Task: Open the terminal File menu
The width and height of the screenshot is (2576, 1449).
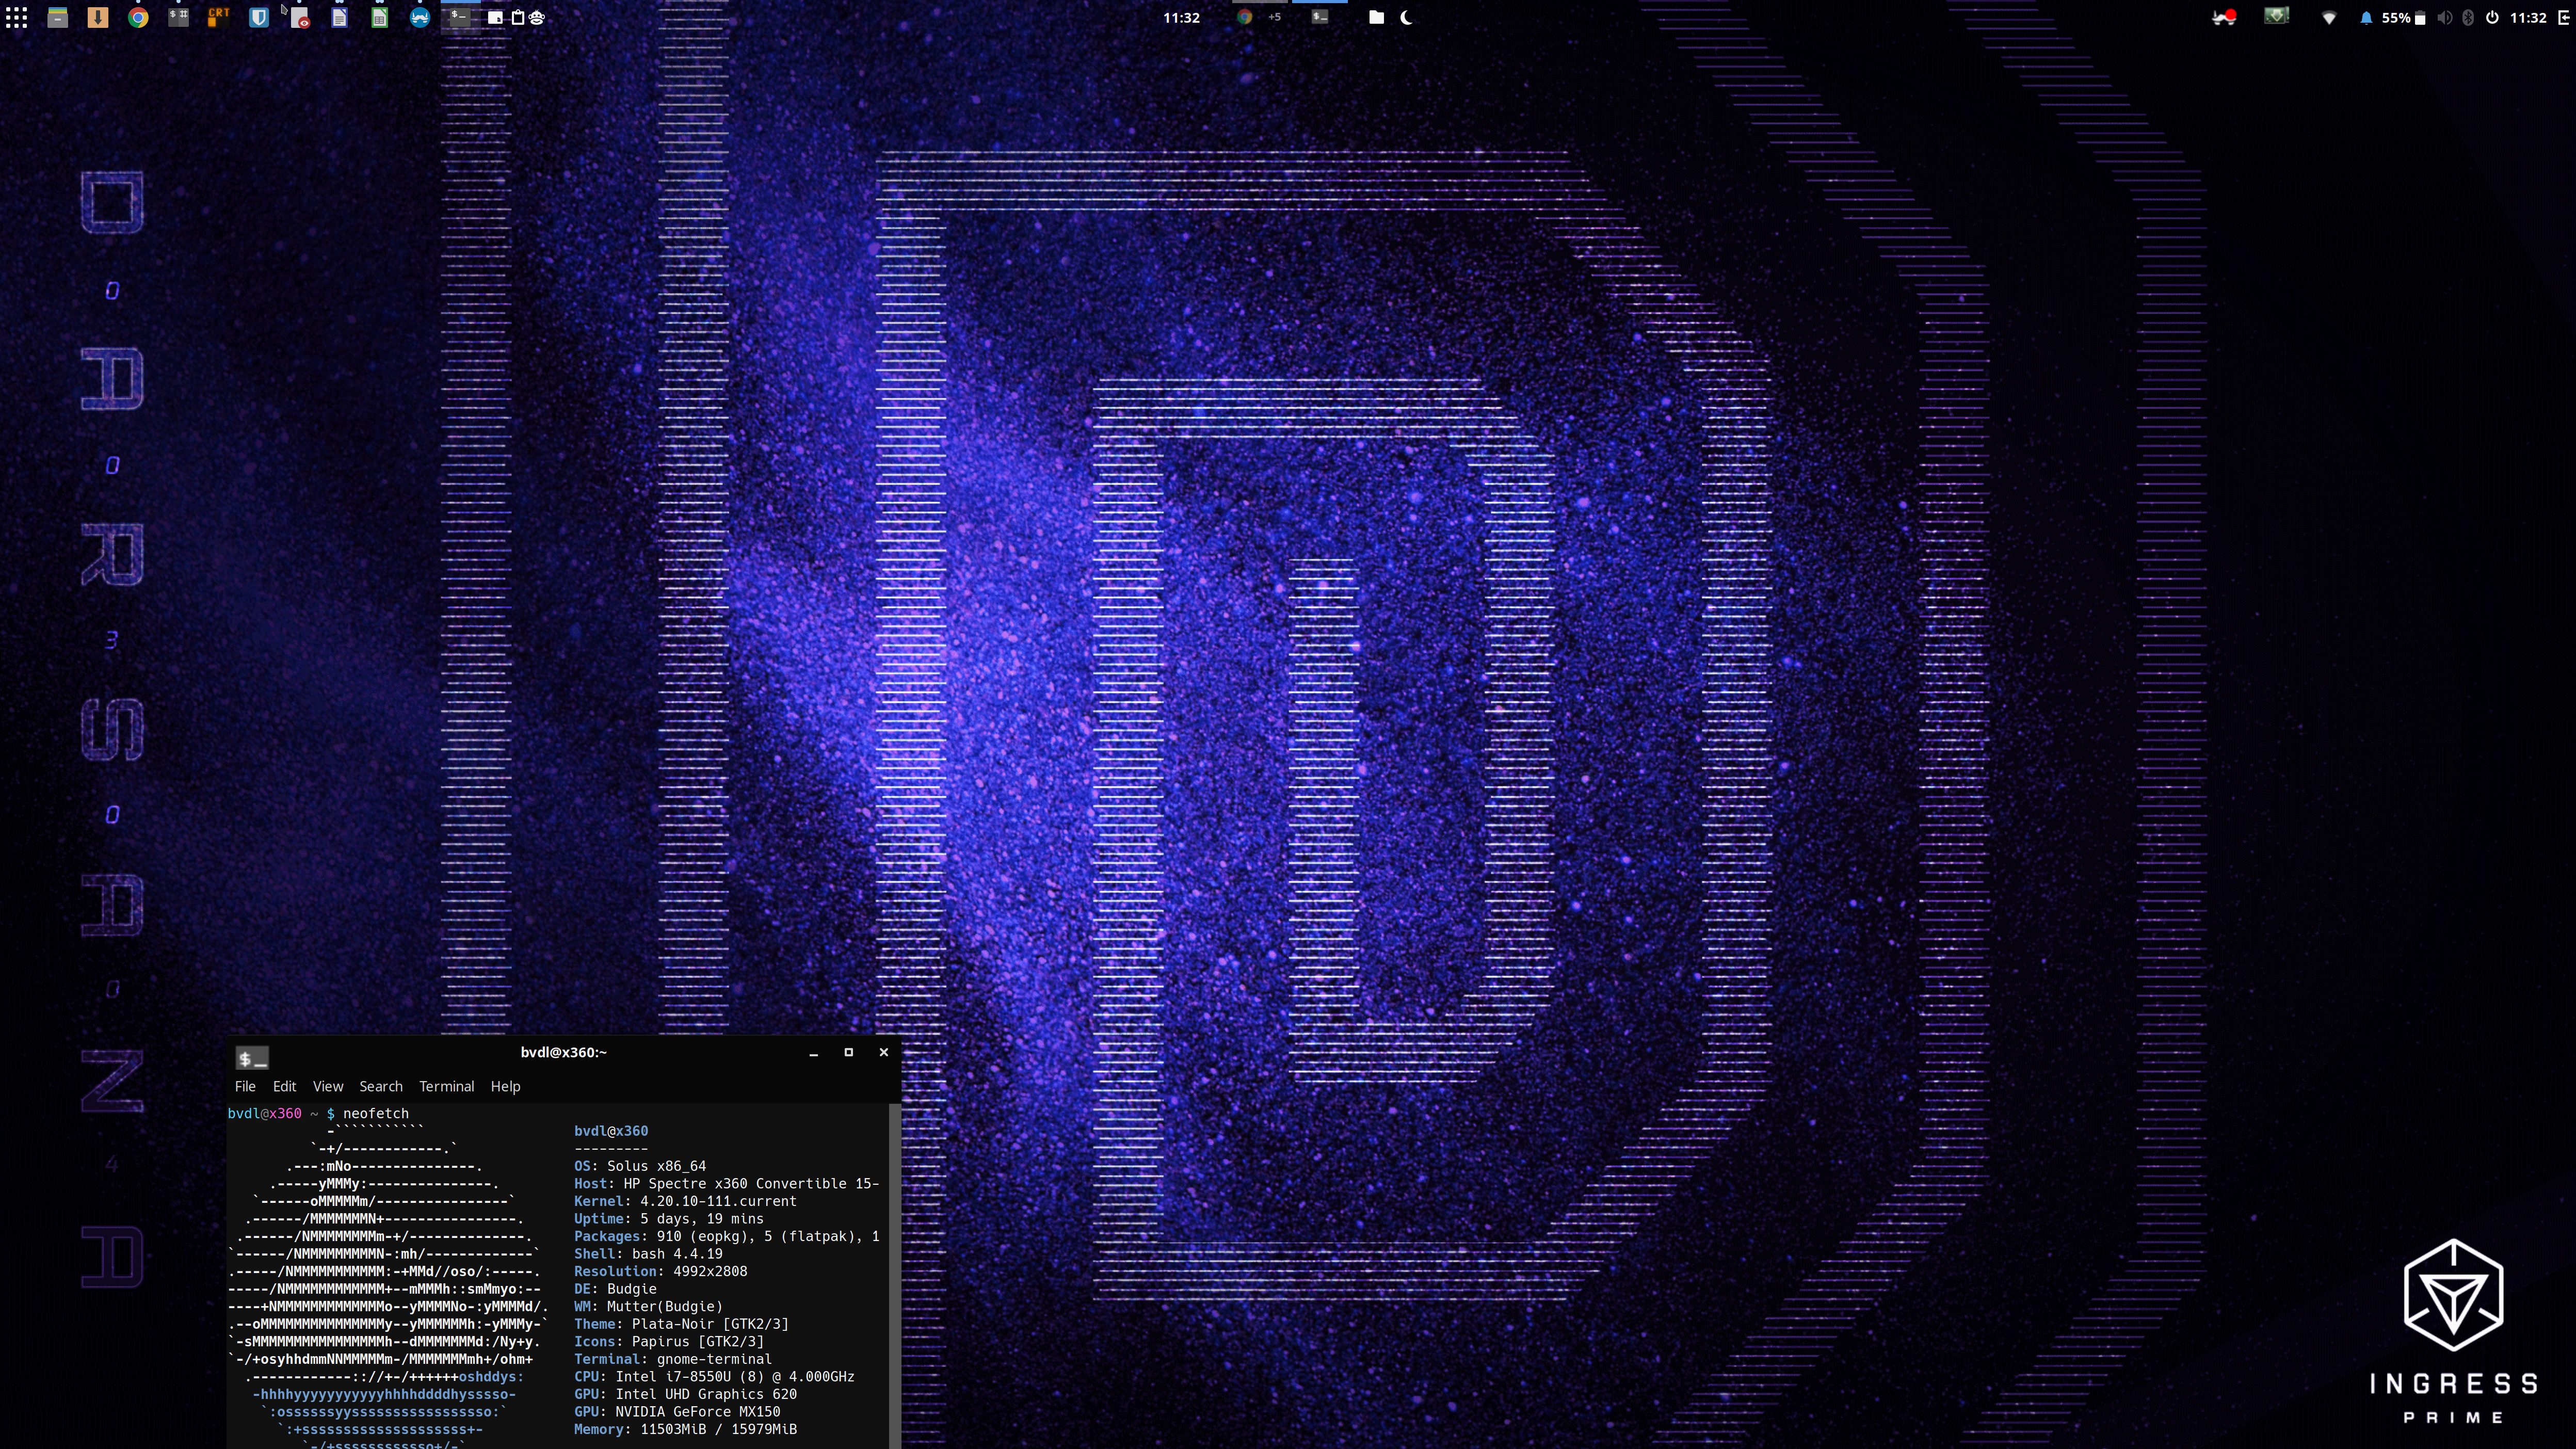Action: (x=245, y=1086)
